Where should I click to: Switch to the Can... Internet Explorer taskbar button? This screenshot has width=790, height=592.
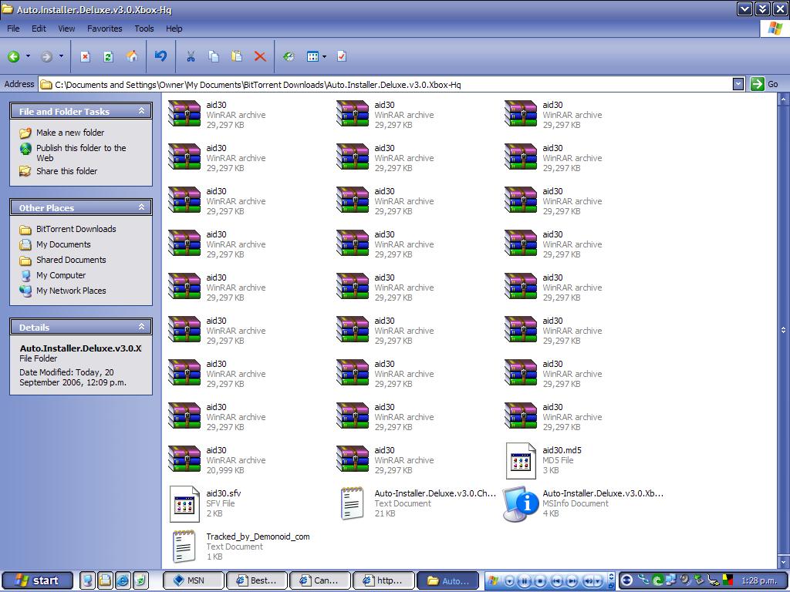pos(320,580)
